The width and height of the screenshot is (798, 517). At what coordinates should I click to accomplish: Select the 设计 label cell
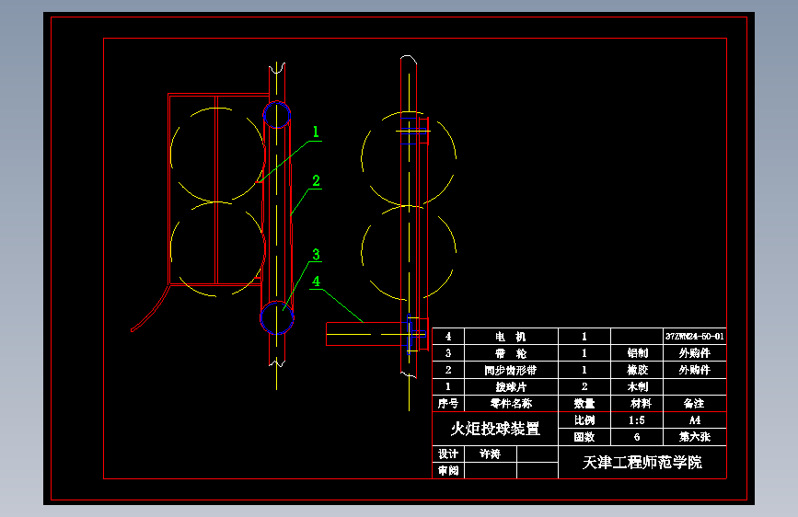point(448,454)
